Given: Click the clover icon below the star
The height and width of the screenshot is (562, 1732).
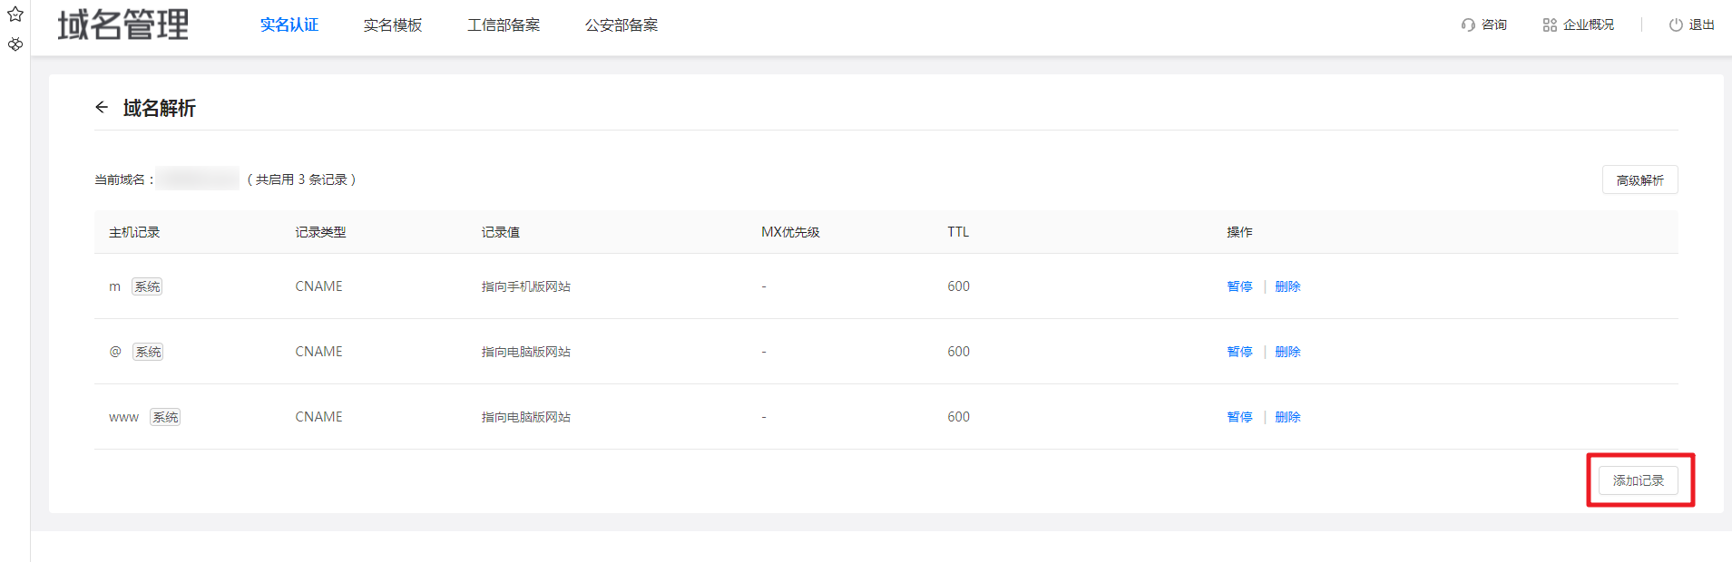Looking at the screenshot, I should pyautogui.click(x=15, y=44).
